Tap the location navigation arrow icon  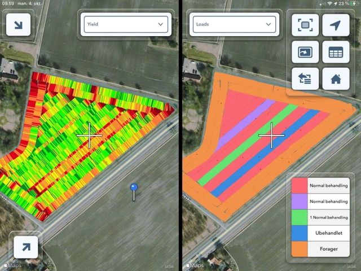pyautogui.click(x=336, y=25)
